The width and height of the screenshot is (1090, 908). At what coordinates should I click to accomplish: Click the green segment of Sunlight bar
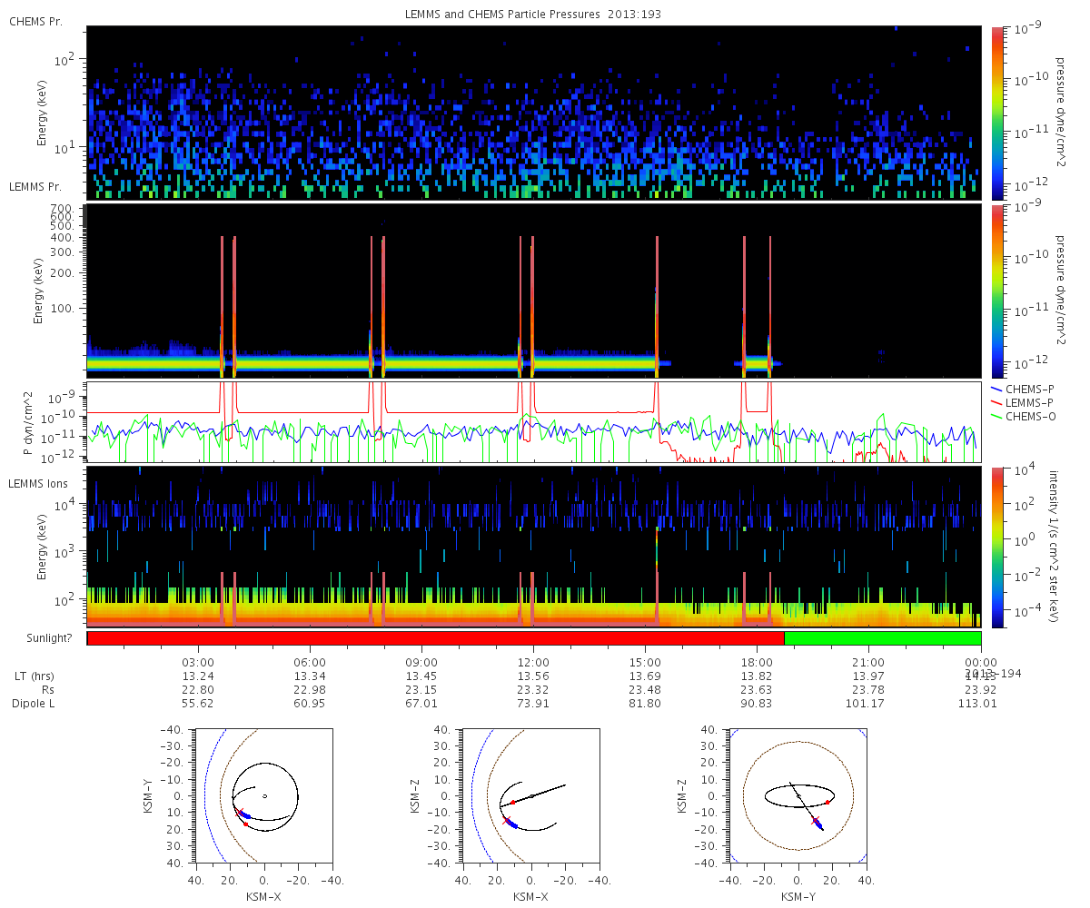click(882, 638)
